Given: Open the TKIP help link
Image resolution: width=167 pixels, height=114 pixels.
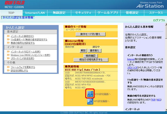Looking at the screenshot, I should point(153,100).
